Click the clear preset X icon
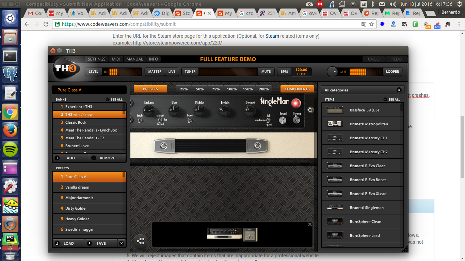 click(122, 243)
